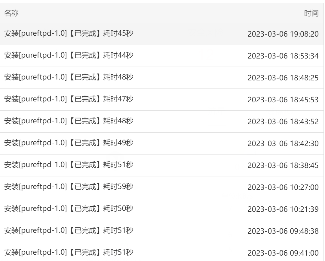Viewport: 325px width, 261px height.
Task: Open log entry timestamped 18:48:25
Action: coord(162,78)
